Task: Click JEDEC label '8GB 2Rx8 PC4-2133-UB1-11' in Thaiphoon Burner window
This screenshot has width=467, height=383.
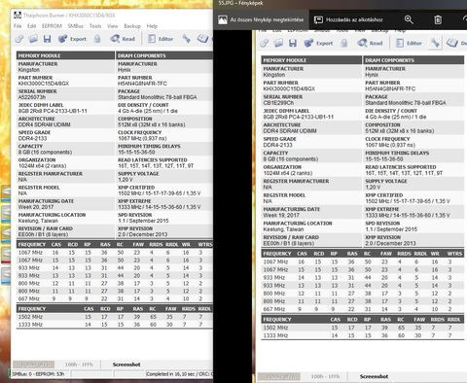Action: pos(53,111)
